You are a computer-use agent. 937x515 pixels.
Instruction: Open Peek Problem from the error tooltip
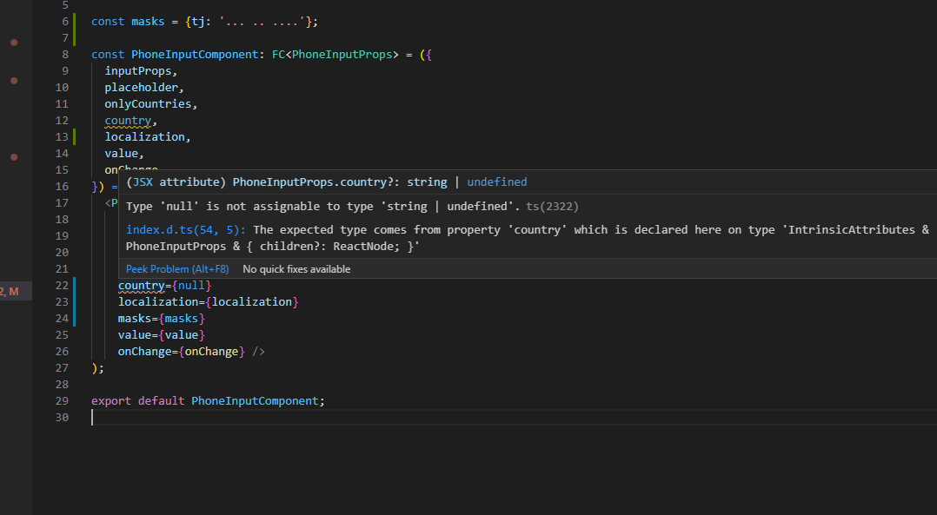[177, 268]
